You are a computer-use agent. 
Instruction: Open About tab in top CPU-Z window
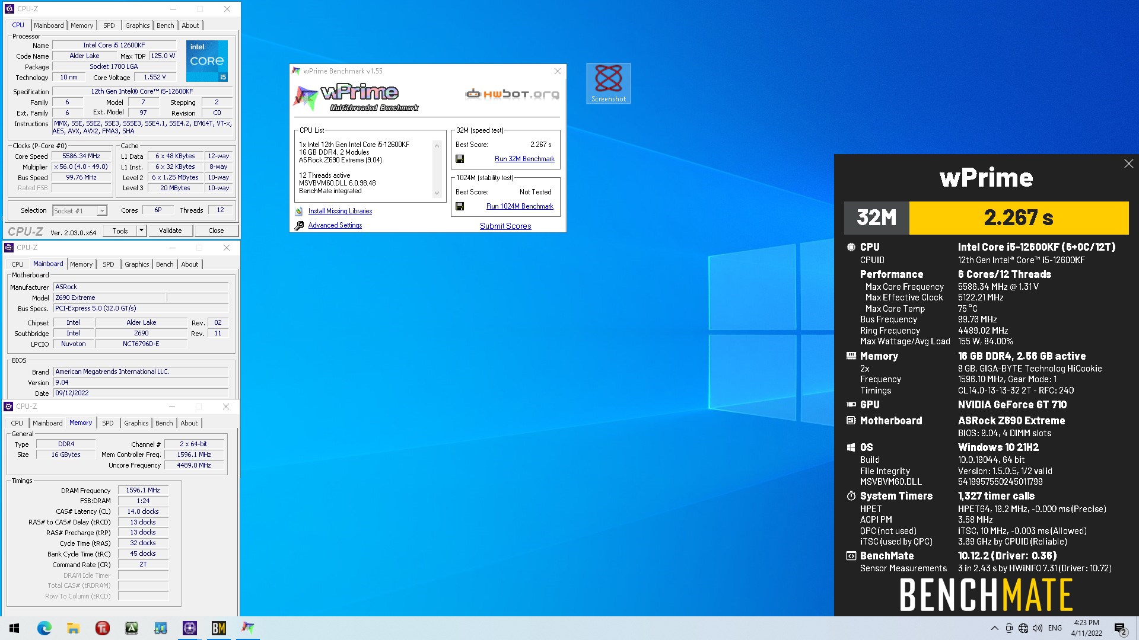pyautogui.click(x=190, y=25)
